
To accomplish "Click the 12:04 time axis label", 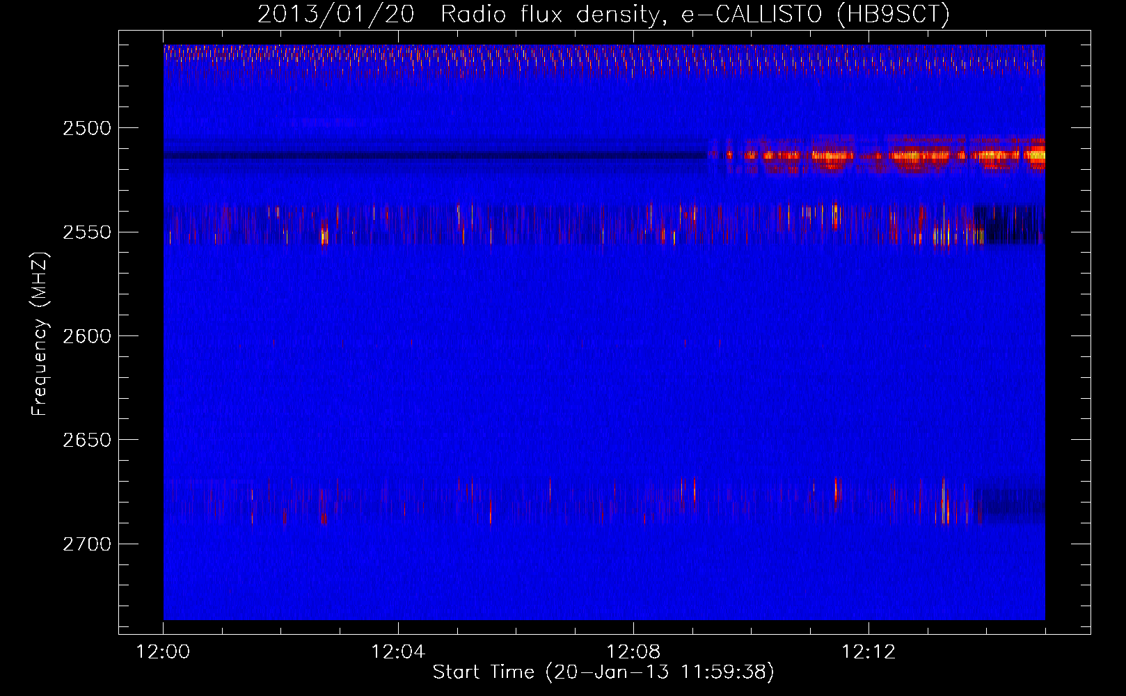I will coord(398,652).
